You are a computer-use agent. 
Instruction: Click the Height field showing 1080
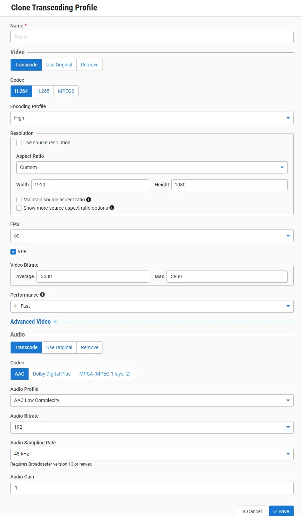click(229, 185)
